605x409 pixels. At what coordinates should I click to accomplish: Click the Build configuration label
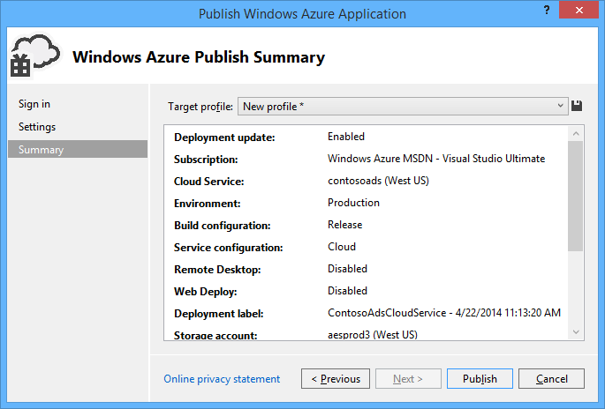coord(223,226)
